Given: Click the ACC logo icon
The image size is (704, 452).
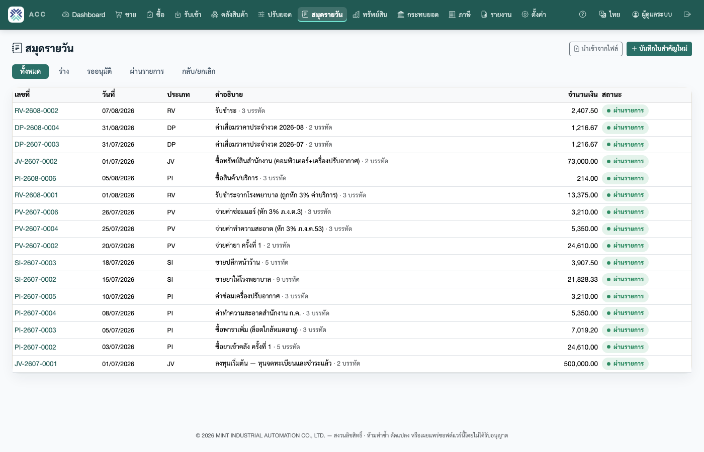Looking at the screenshot, I should coord(16,15).
